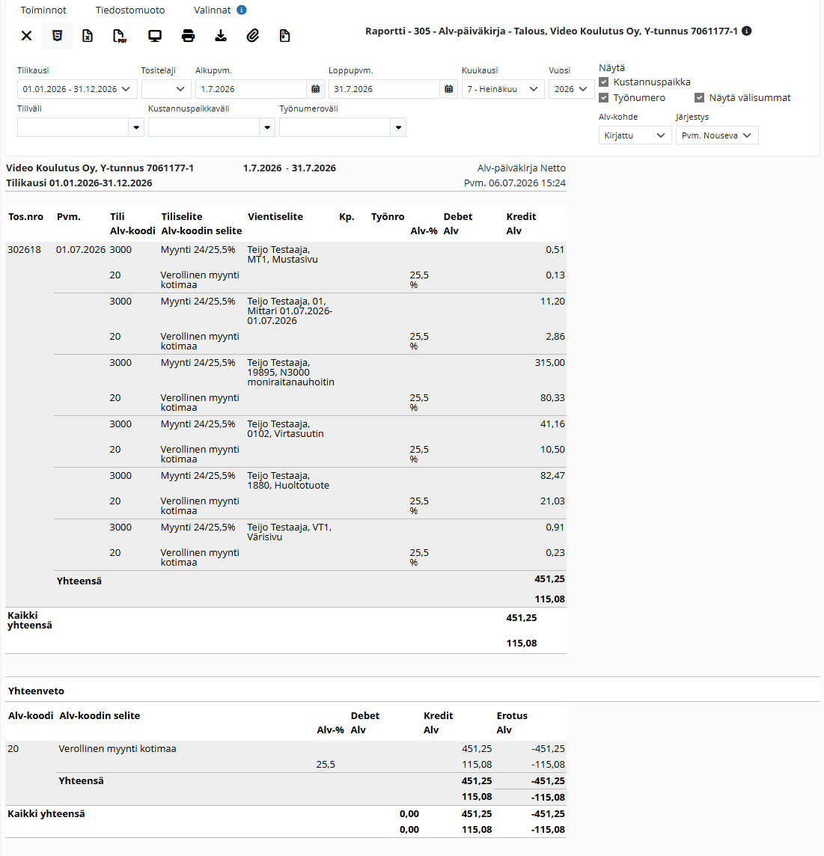Open the Tilikausi dropdown
The height and width of the screenshot is (856, 824).
click(x=77, y=89)
